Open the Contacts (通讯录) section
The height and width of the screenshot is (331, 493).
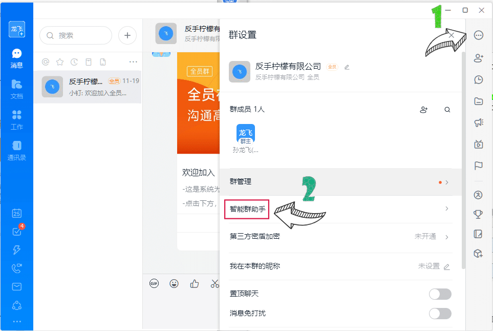point(17,151)
